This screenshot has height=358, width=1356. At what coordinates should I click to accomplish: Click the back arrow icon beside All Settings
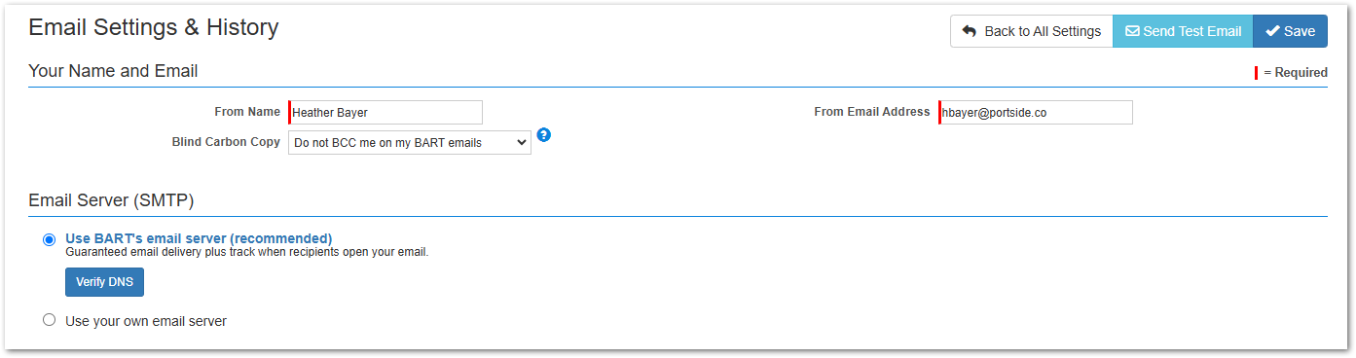969,31
